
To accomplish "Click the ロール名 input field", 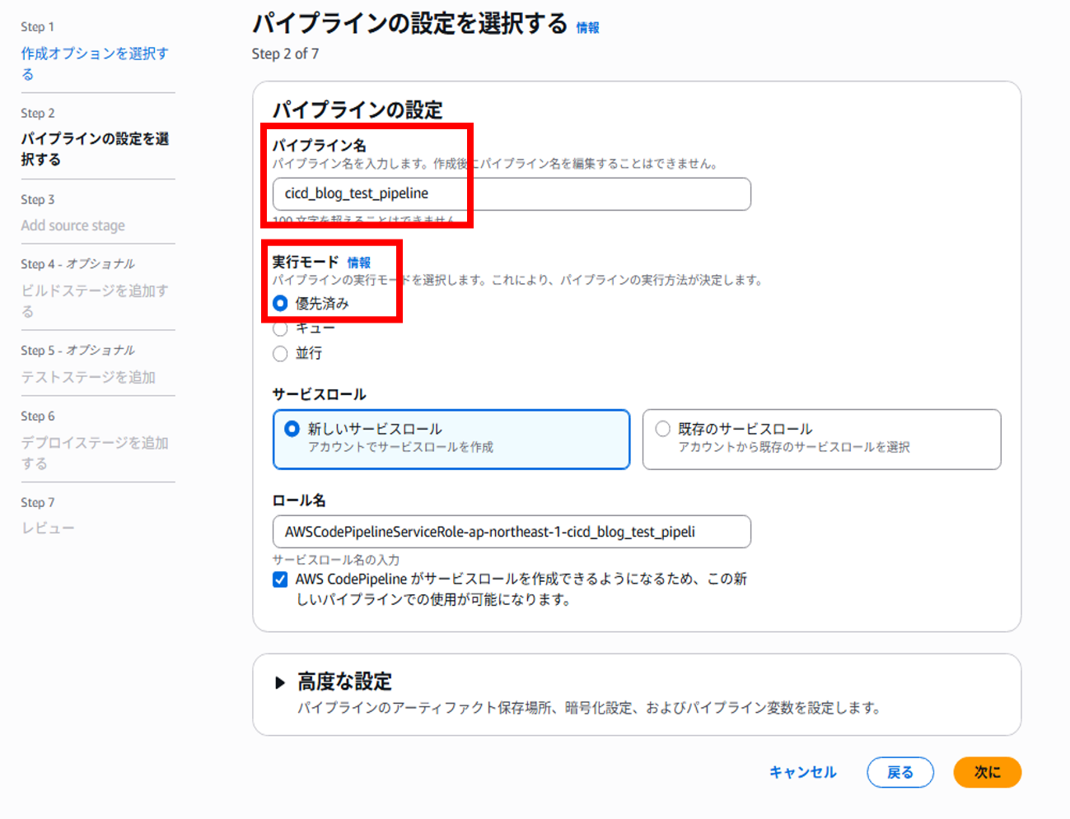I will pos(512,532).
